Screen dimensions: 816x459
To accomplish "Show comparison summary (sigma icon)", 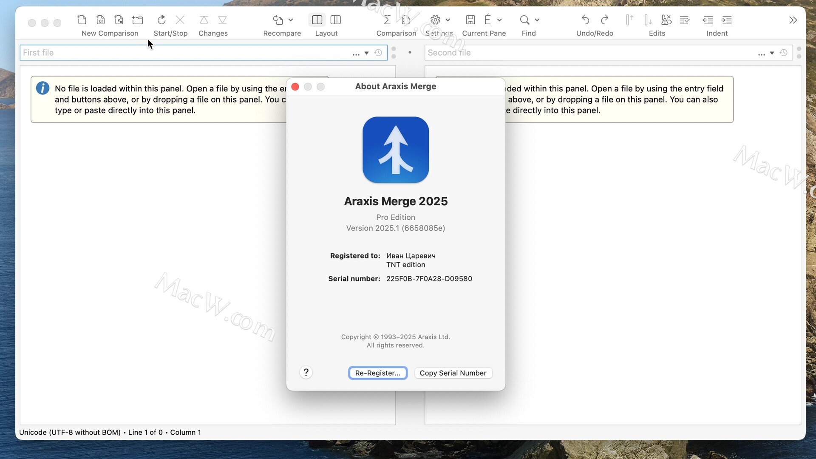I will coord(387,20).
